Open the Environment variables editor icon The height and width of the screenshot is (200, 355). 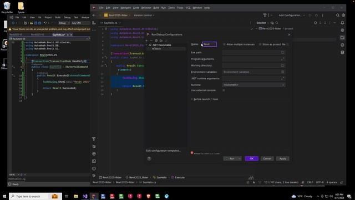coord(282,72)
